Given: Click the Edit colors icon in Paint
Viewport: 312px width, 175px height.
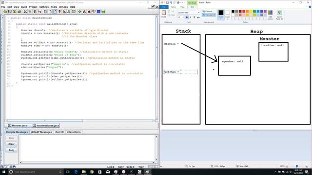Looking at the screenshot, I should click(270, 15).
